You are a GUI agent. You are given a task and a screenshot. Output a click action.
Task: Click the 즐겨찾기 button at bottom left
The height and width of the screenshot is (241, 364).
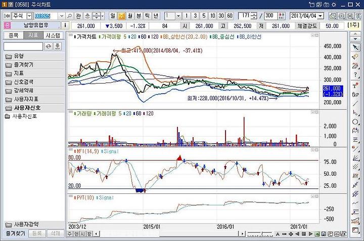[x=16, y=233]
